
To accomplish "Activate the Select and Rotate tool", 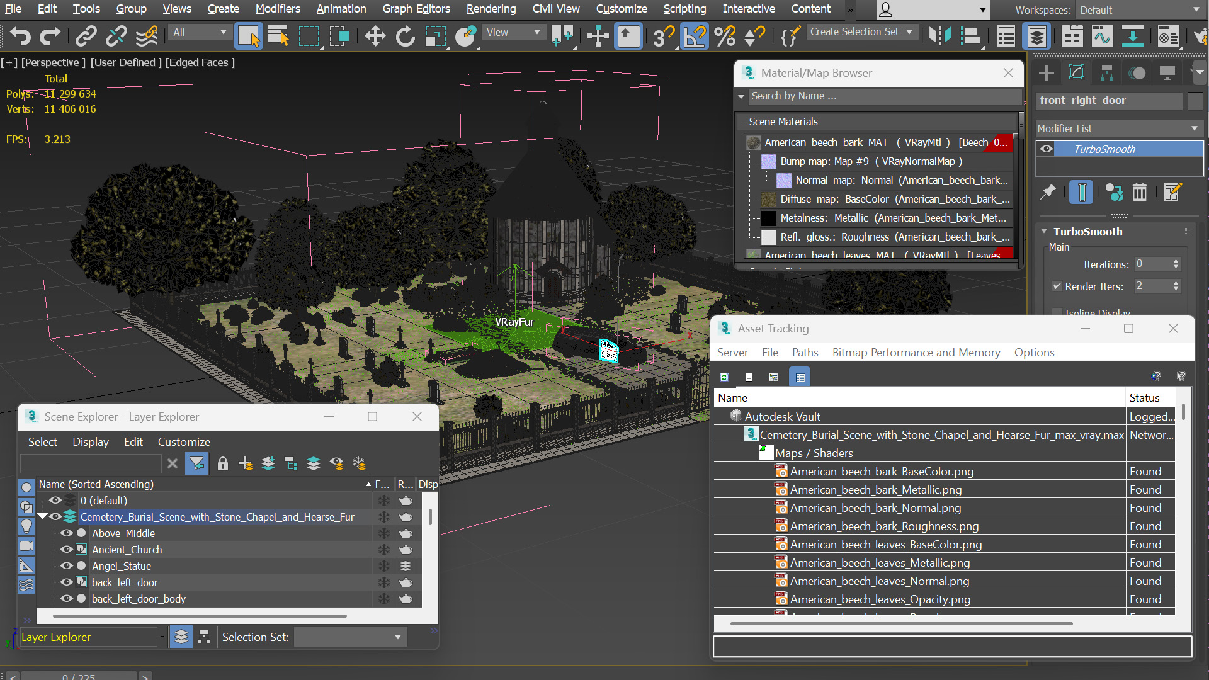I will 405,36.
